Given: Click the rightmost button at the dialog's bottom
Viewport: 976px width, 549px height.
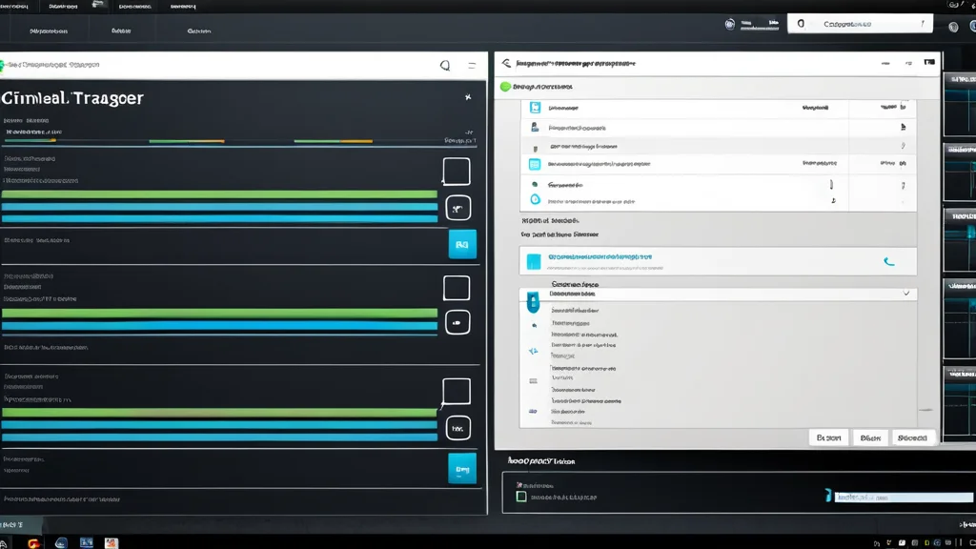Looking at the screenshot, I should pyautogui.click(x=912, y=437).
